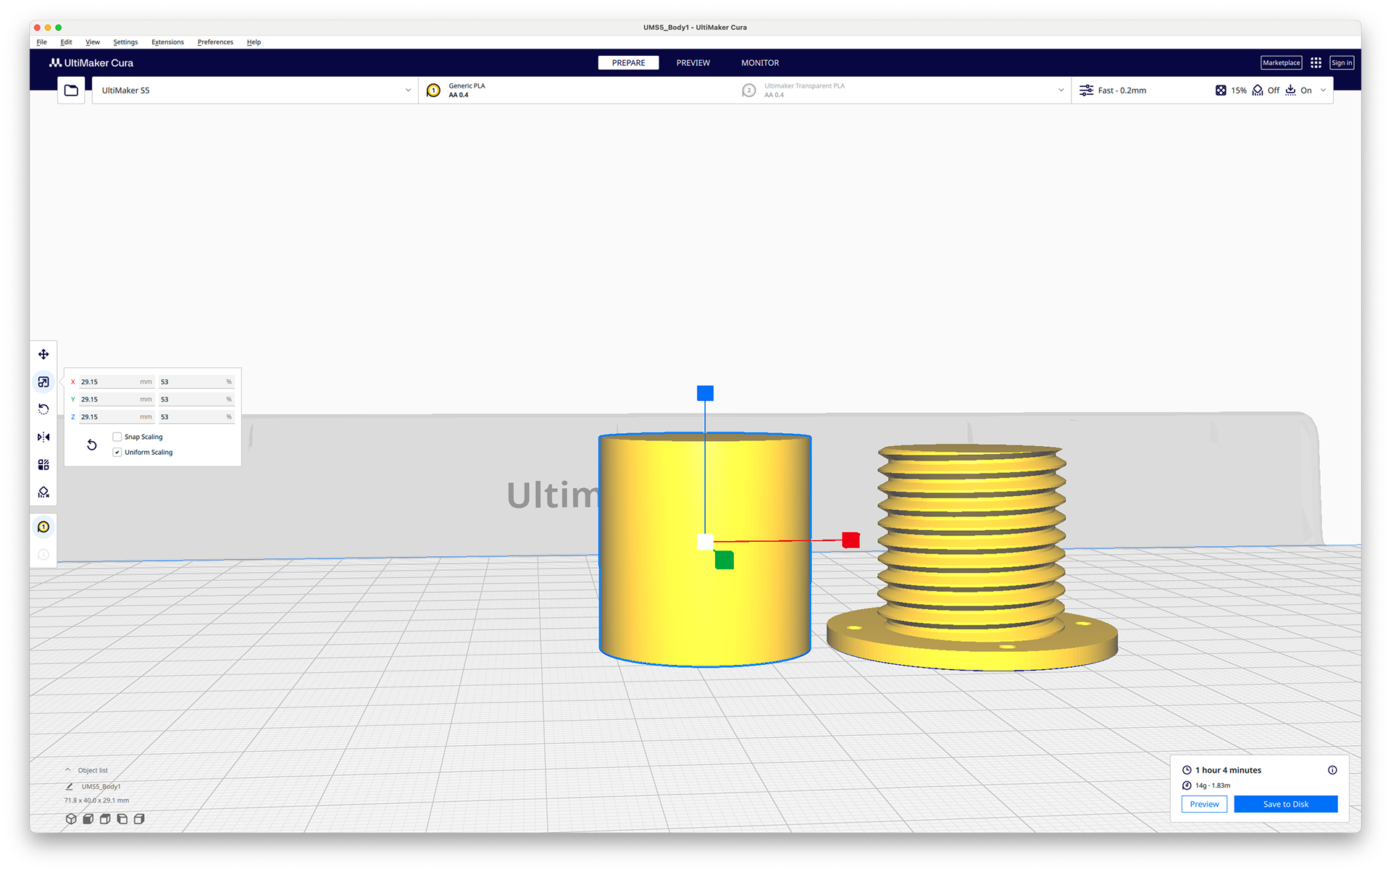Viewport: 1391px width, 872px height.
Task: Open the Marketplace
Action: pyautogui.click(x=1281, y=63)
